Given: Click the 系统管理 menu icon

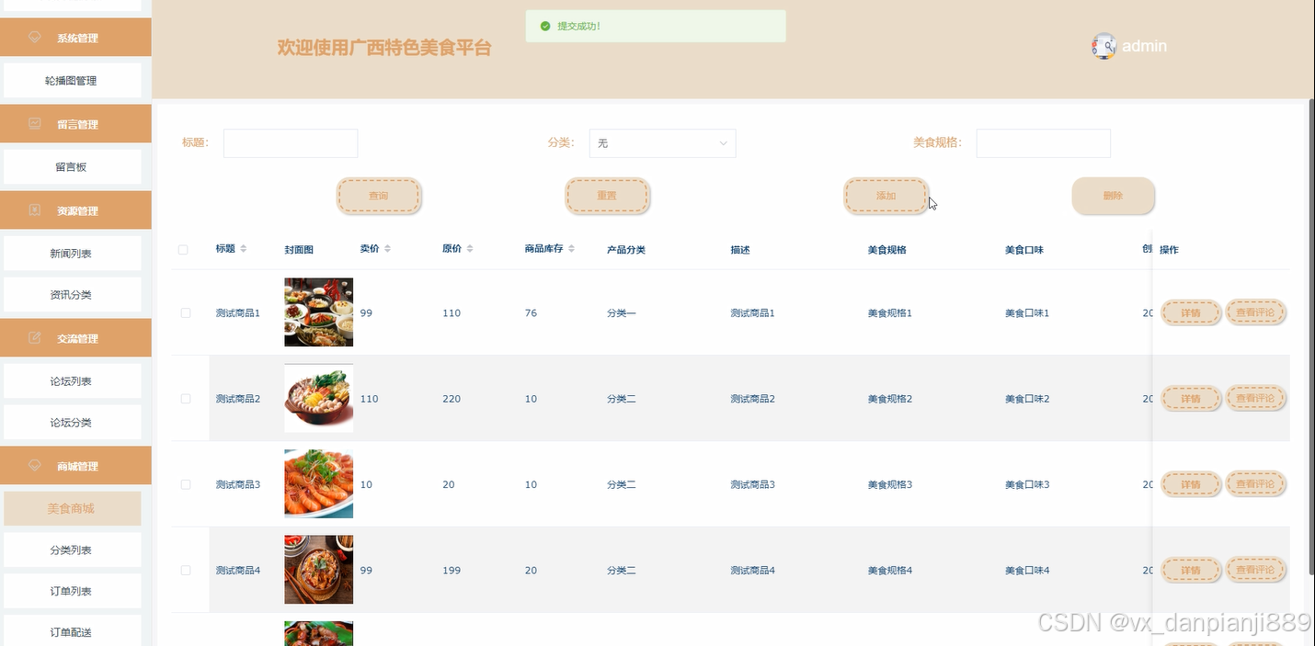Looking at the screenshot, I should pyautogui.click(x=36, y=38).
